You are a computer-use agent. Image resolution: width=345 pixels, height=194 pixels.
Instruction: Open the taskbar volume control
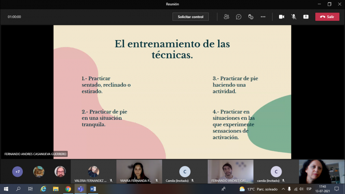(x=301, y=189)
